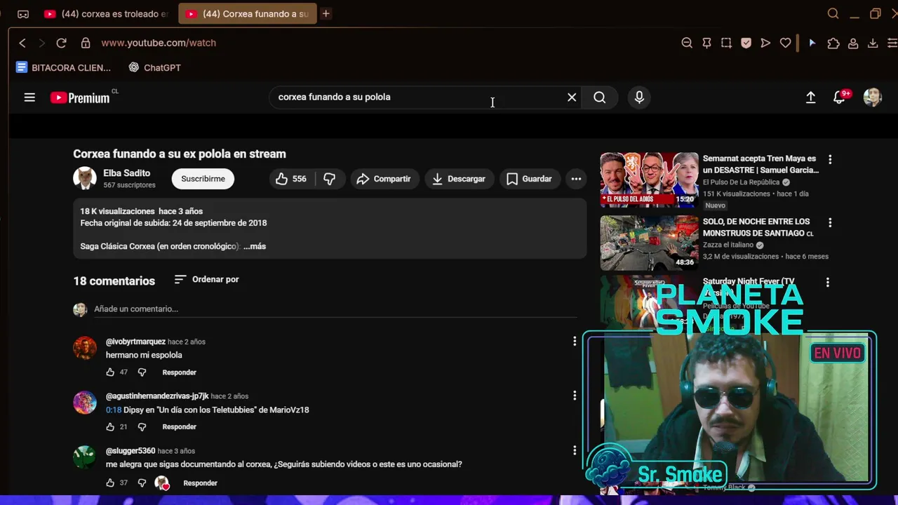This screenshot has width=898, height=505.
Task: Select the 'Corxea funando a su' tab
Action: [x=247, y=14]
